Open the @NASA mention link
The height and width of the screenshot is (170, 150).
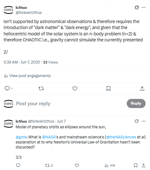click(49, 137)
